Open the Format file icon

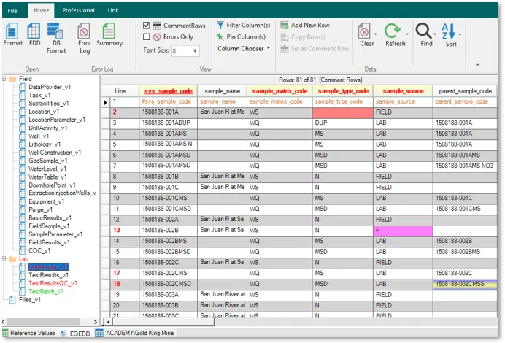[x=12, y=31]
